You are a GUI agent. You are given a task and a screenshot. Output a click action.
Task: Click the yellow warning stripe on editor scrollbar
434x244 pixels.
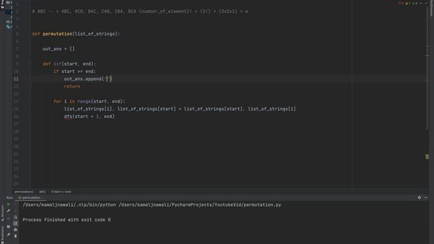[427, 157]
